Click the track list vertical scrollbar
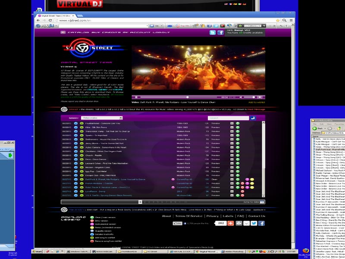345x259 pixels. (x=263, y=159)
